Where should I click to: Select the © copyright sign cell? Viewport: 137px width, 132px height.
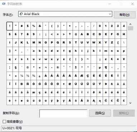tap(28, 68)
